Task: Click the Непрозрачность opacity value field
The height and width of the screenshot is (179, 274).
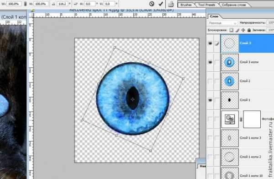Action: point(270,22)
